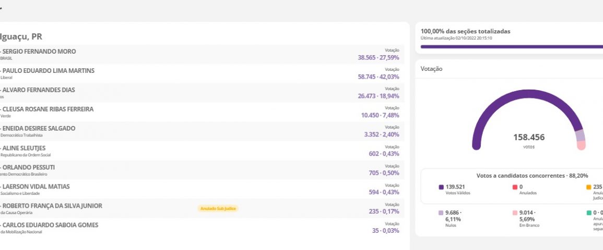Click the Anulado Sub Judice yellow badge
The image size is (603, 250).
click(x=218, y=208)
